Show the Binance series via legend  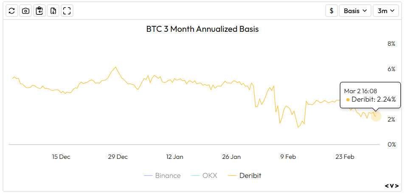162,175
